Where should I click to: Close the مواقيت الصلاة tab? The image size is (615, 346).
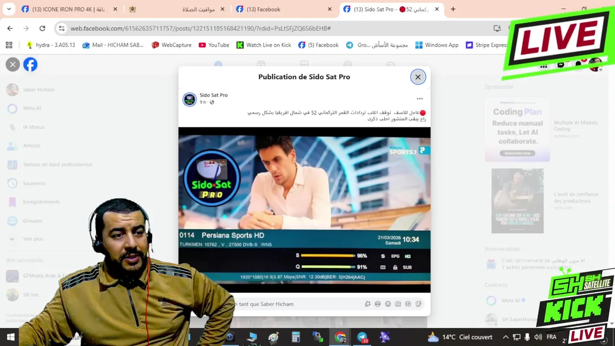click(x=222, y=9)
